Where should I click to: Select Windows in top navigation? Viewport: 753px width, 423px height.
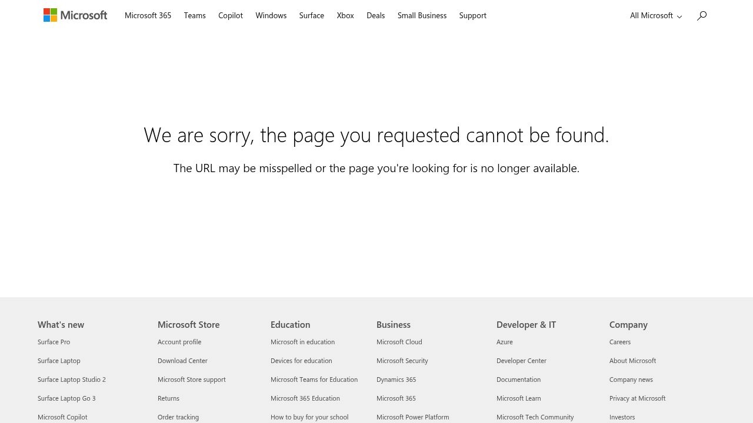click(271, 16)
